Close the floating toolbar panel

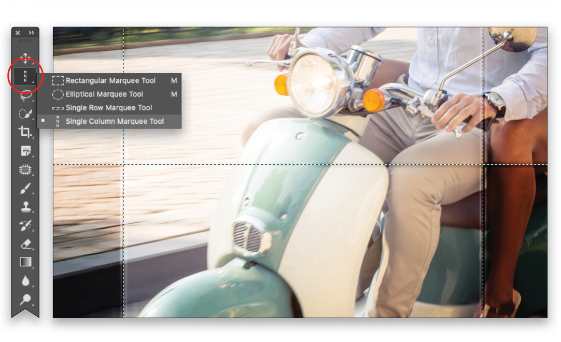[x=17, y=32]
